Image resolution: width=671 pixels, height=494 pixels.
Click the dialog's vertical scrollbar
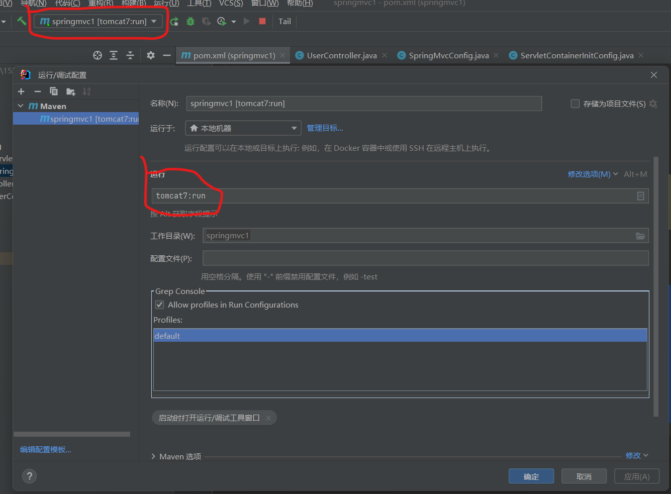(x=656, y=286)
